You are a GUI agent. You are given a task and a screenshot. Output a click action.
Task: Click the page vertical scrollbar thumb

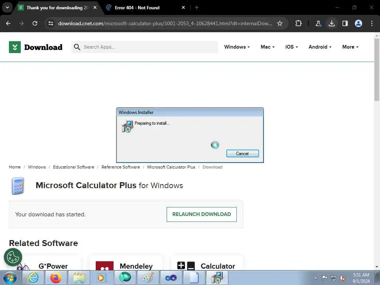click(377, 70)
